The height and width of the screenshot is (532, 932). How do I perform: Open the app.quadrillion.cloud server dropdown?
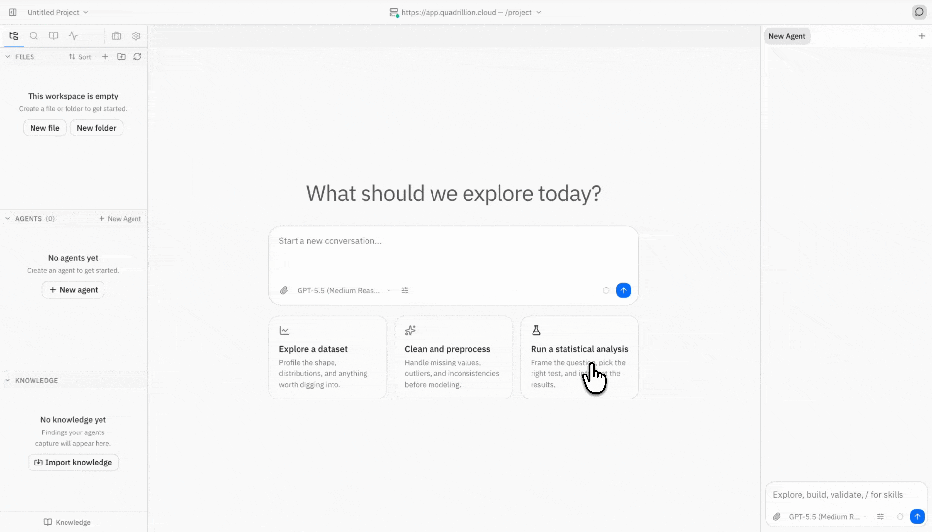click(471, 12)
